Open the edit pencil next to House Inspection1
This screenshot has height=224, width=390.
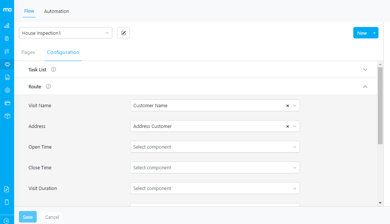click(x=123, y=33)
